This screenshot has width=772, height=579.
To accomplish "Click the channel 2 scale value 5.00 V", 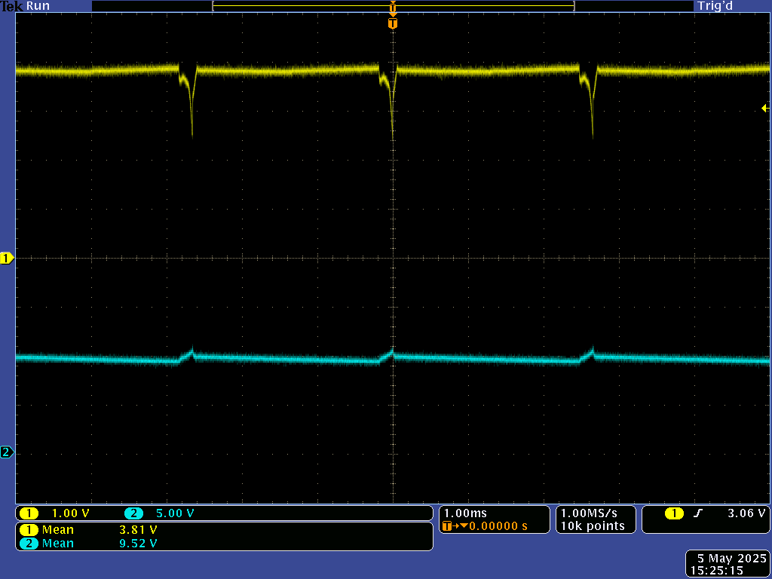I will pyautogui.click(x=175, y=513).
